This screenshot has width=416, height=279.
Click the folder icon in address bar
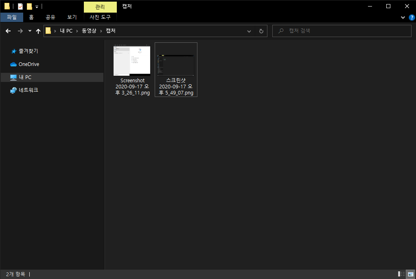click(48, 31)
